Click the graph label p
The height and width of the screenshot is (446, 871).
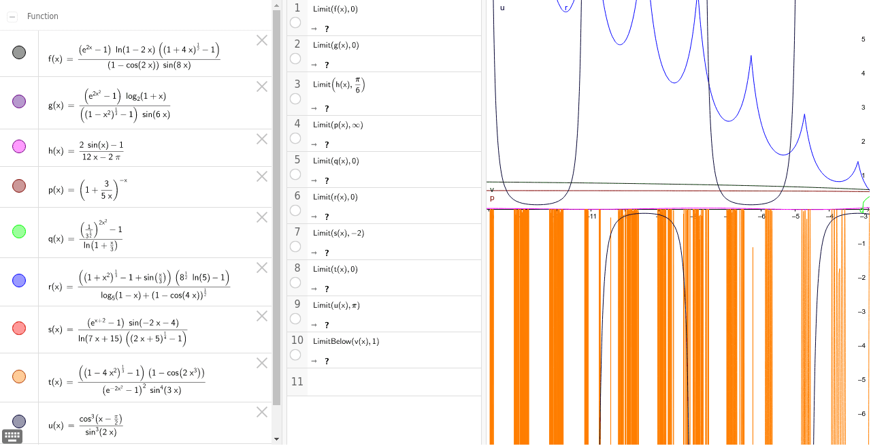pyautogui.click(x=492, y=197)
